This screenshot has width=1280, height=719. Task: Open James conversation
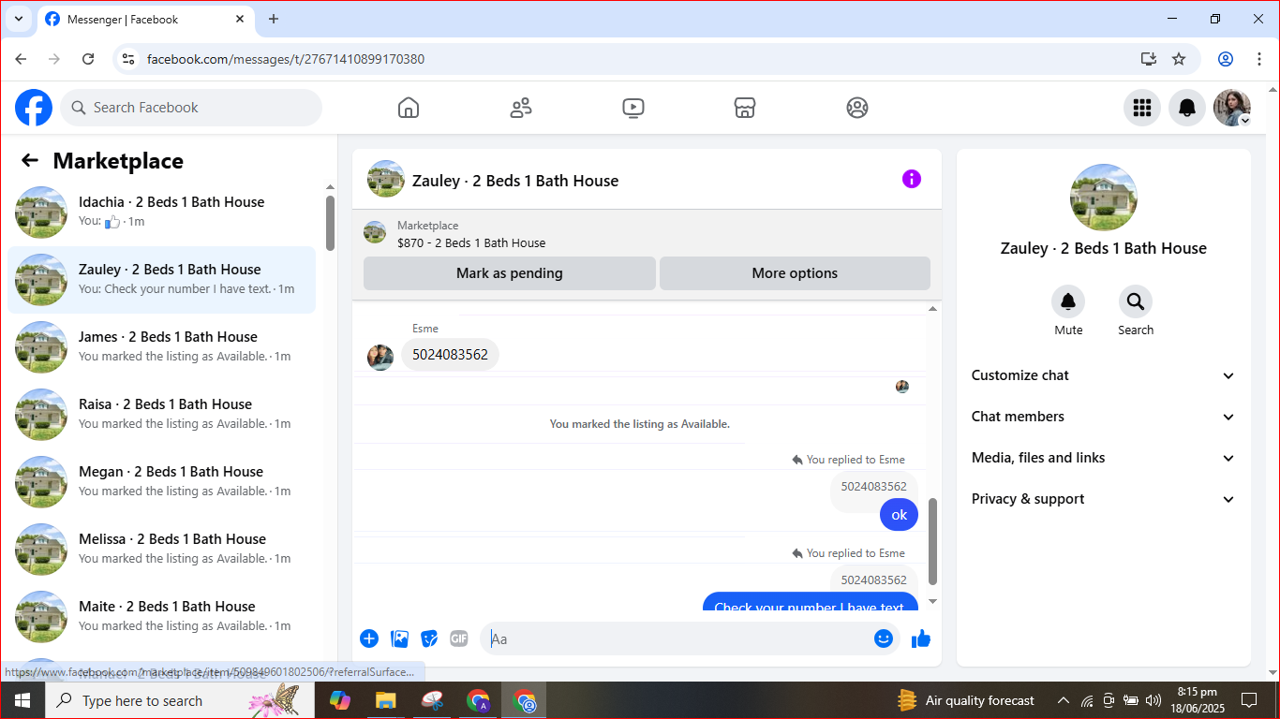tap(161, 347)
